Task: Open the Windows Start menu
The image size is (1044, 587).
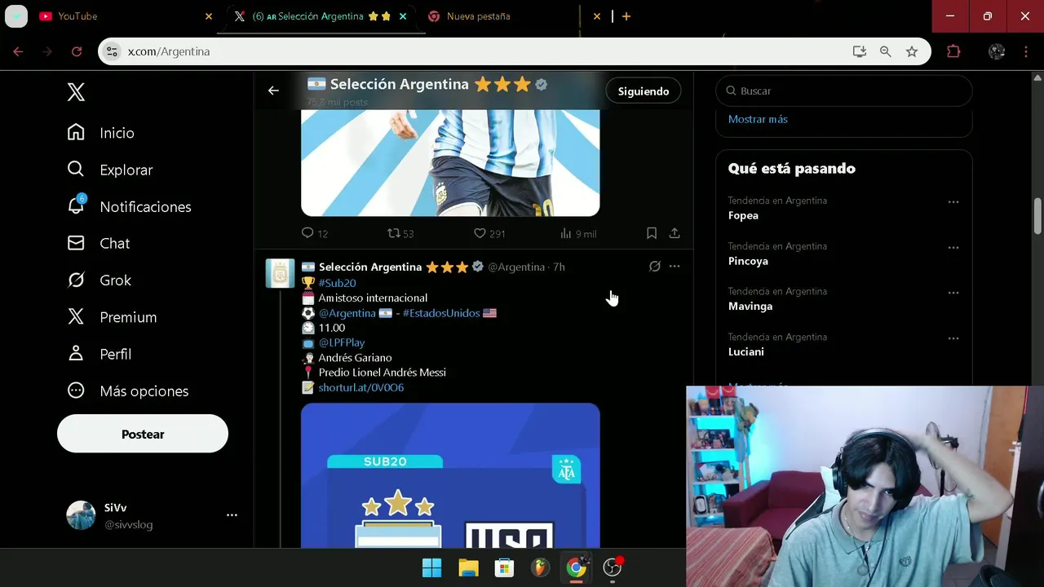Action: coord(431,567)
